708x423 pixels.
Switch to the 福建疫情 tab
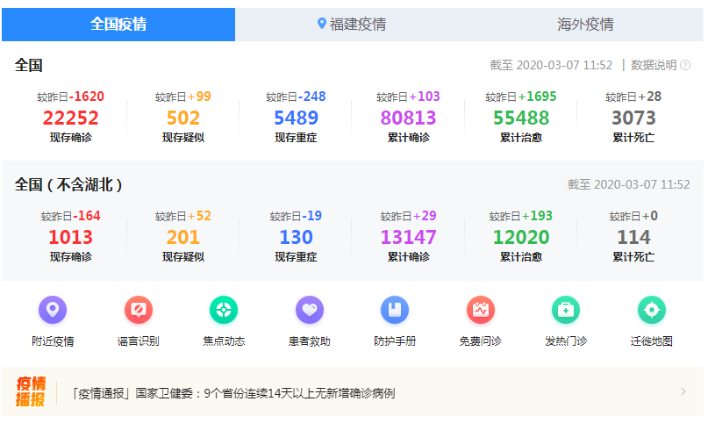pos(352,25)
